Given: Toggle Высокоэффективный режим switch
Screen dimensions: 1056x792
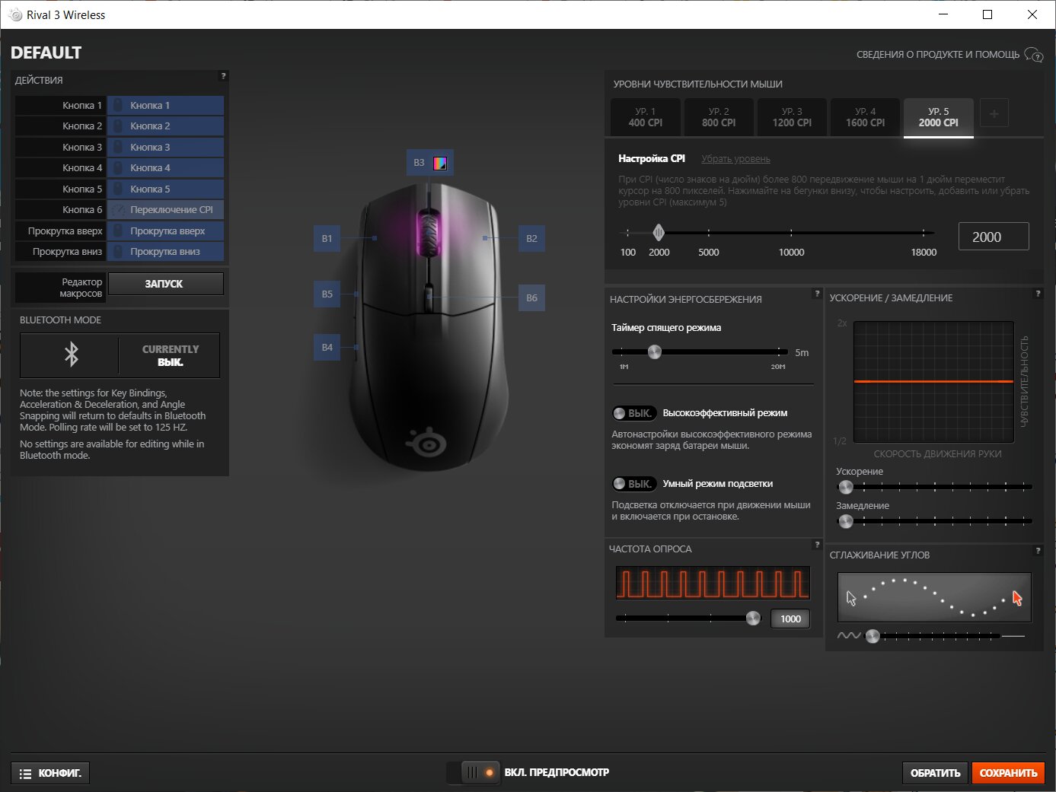Looking at the screenshot, I should (633, 413).
